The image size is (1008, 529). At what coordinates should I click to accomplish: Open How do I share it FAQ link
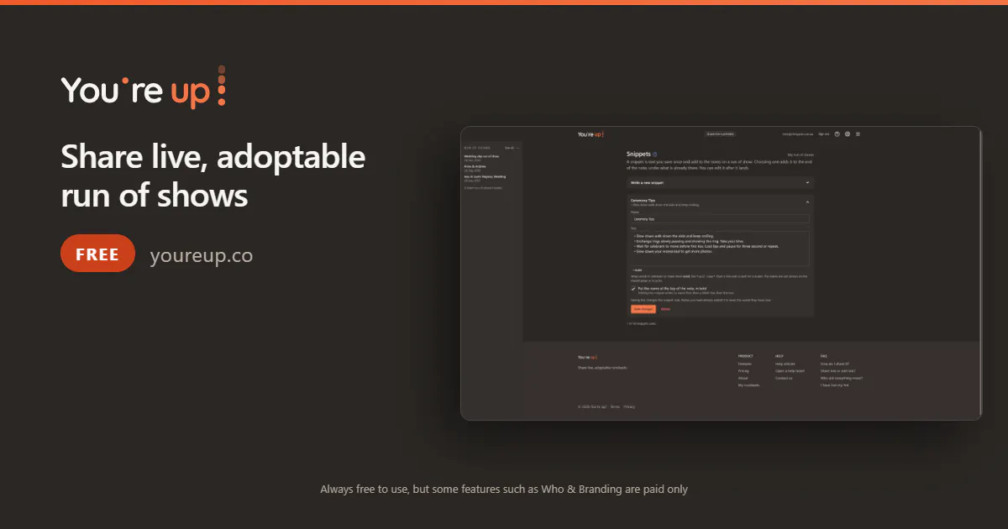click(x=835, y=364)
